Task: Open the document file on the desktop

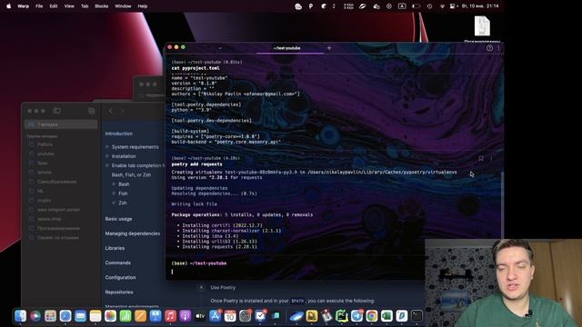Action: click(x=482, y=26)
